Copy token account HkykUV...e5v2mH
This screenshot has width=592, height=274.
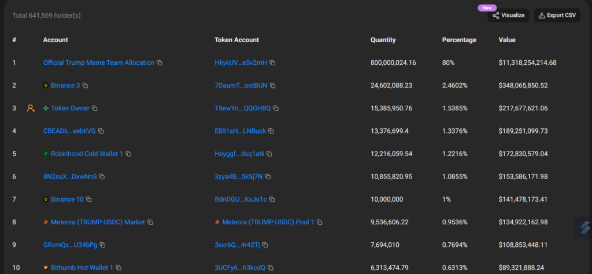click(272, 62)
